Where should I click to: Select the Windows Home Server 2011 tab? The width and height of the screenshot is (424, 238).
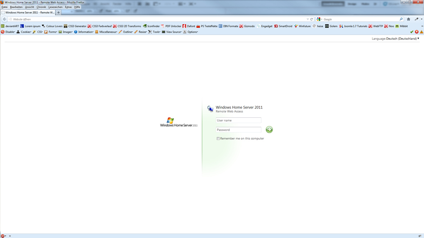pyautogui.click(x=28, y=12)
